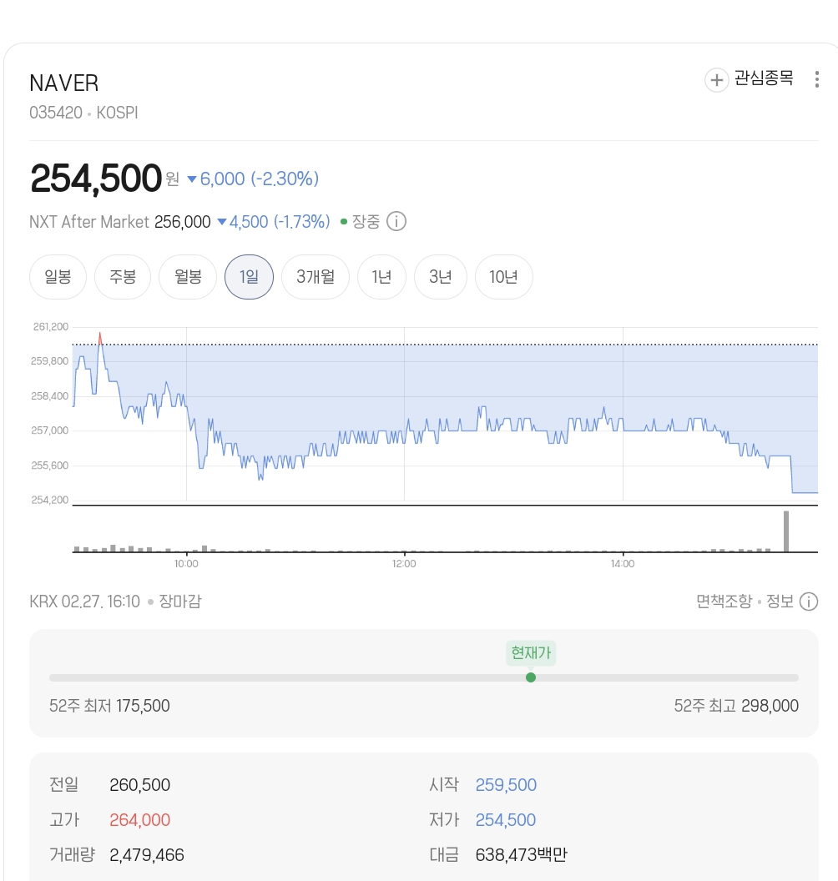Image resolution: width=838 pixels, height=881 pixels.
Task: Open the three-dot more options menu
Action: click(x=816, y=79)
